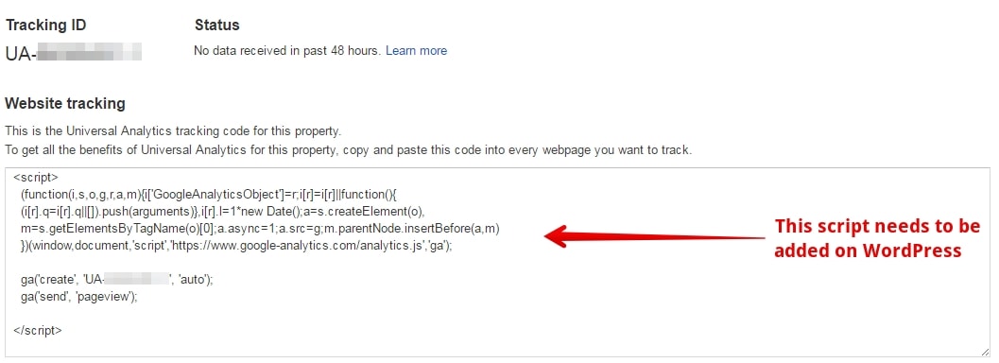Click the Website tracking heading

pyautogui.click(x=65, y=103)
